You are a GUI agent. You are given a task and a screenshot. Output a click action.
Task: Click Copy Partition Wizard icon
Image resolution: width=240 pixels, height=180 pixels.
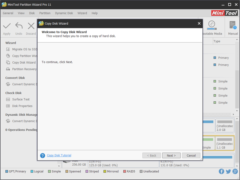(x=8, y=56)
